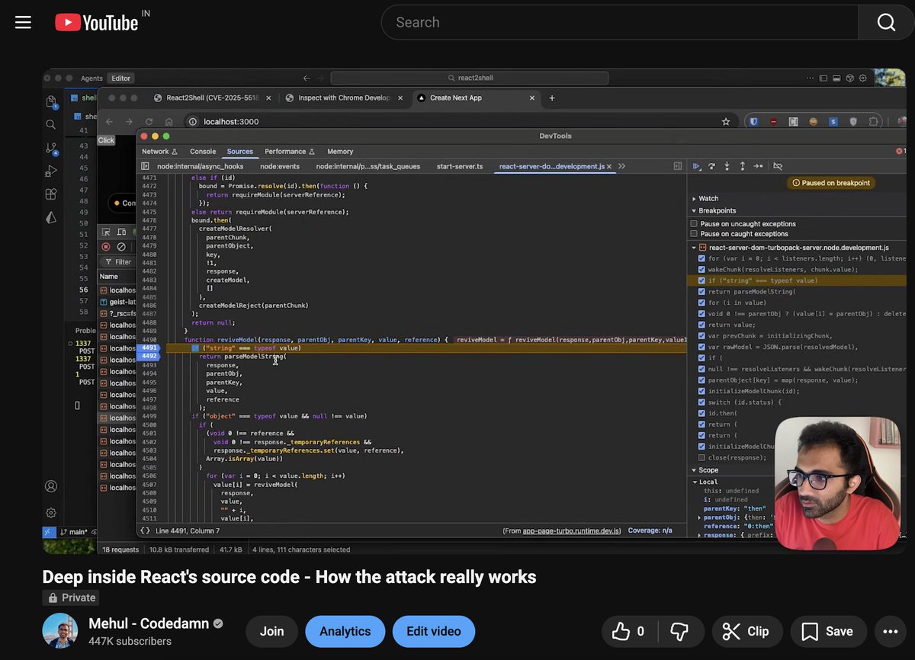The image size is (915, 660).
Task: Focus the YouTube search box
Action: coord(619,22)
